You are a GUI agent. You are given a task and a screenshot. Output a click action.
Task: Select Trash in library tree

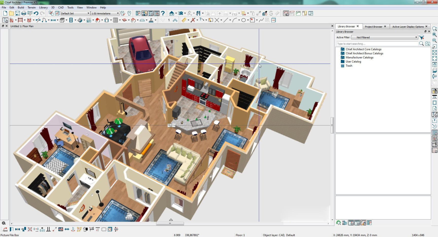coord(349,66)
